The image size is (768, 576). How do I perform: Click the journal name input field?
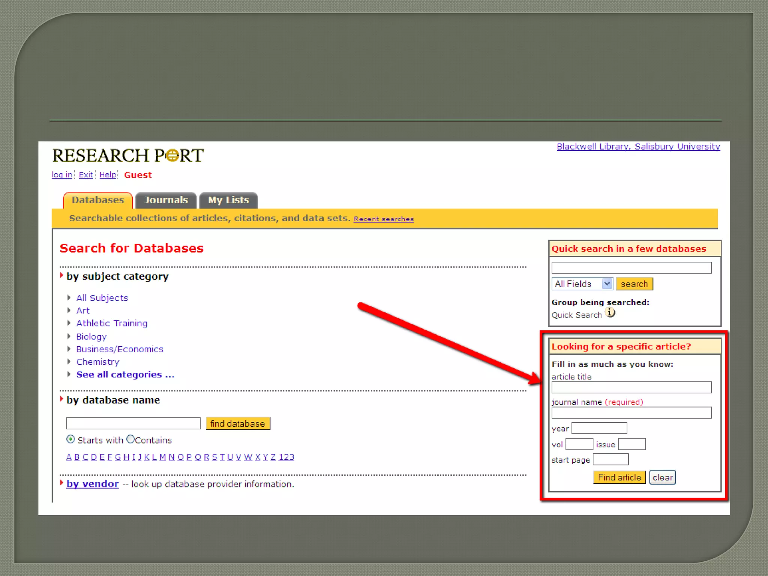631,413
